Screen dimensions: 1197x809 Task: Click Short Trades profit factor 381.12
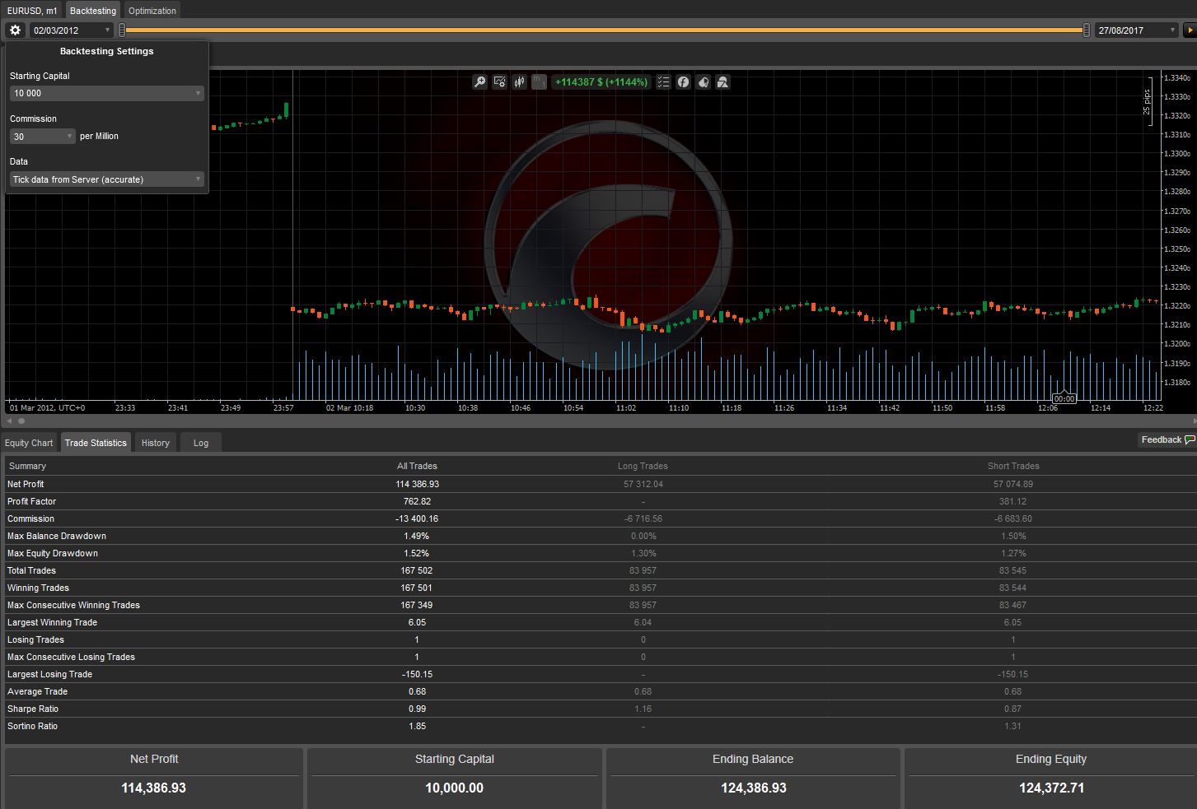pyautogui.click(x=1013, y=502)
